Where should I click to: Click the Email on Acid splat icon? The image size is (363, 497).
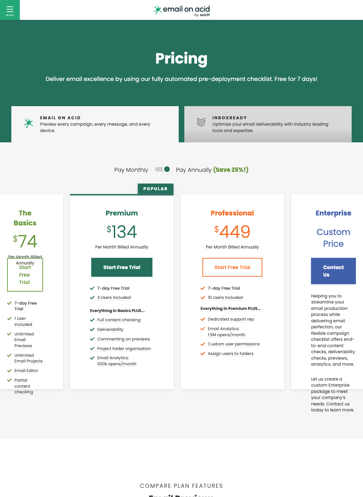click(x=28, y=123)
